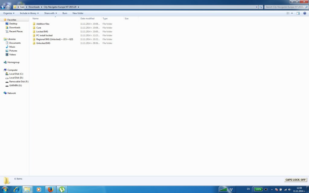Click Ivan in the address breadcrumb
The height and width of the screenshot is (193, 309).
point(22,7)
